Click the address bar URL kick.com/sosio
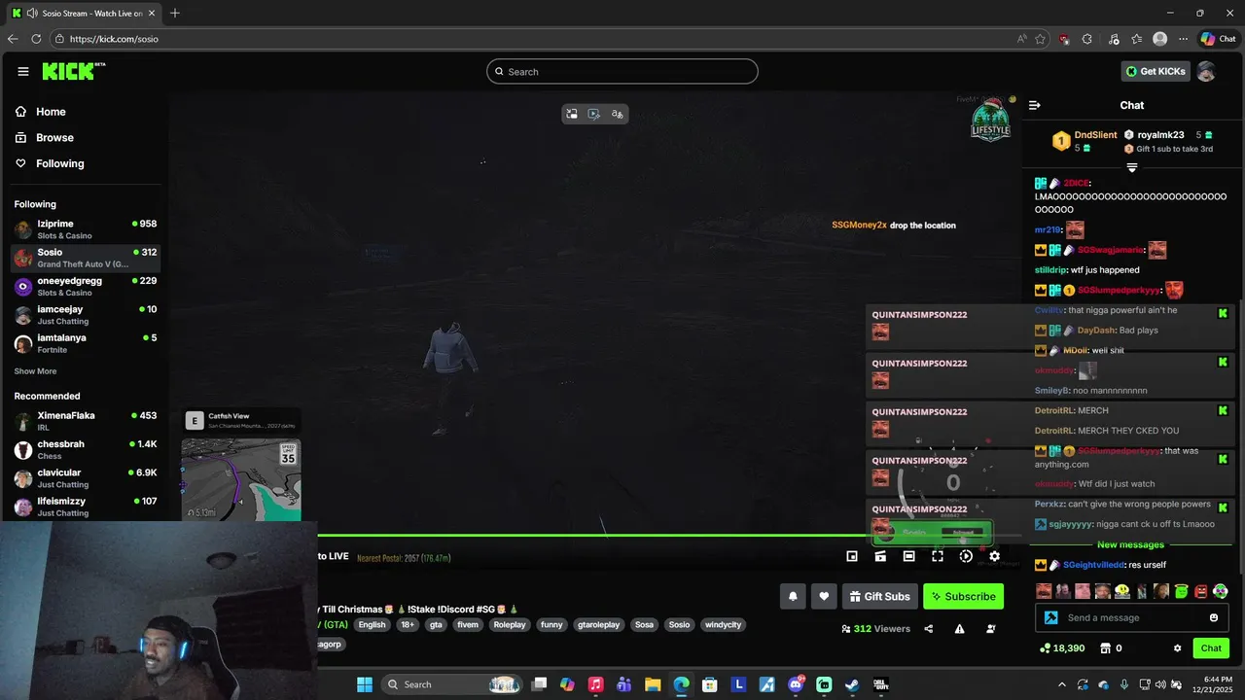The width and height of the screenshot is (1245, 700). [114, 39]
